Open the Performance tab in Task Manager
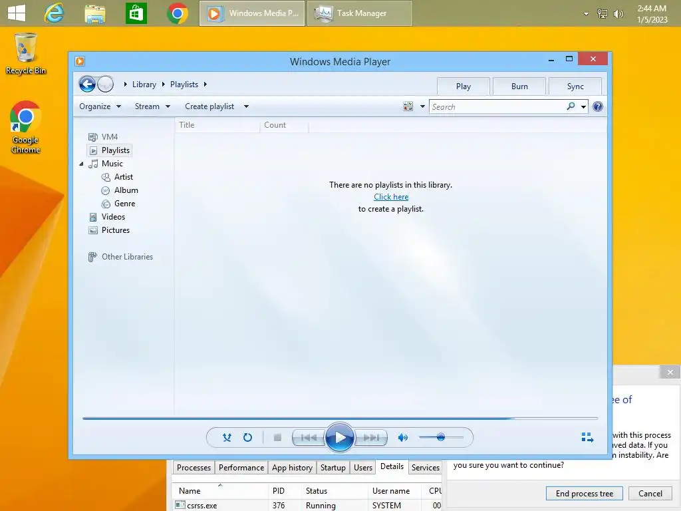 tap(241, 468)
